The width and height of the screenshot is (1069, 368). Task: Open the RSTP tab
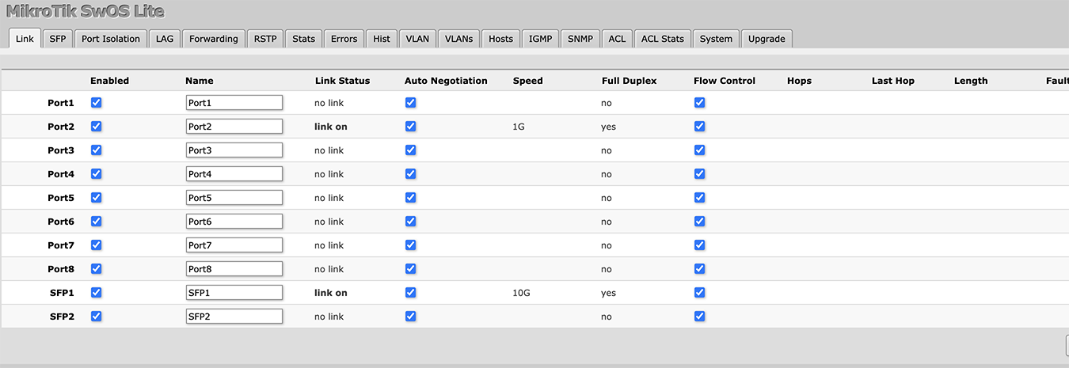coord(265,39)
